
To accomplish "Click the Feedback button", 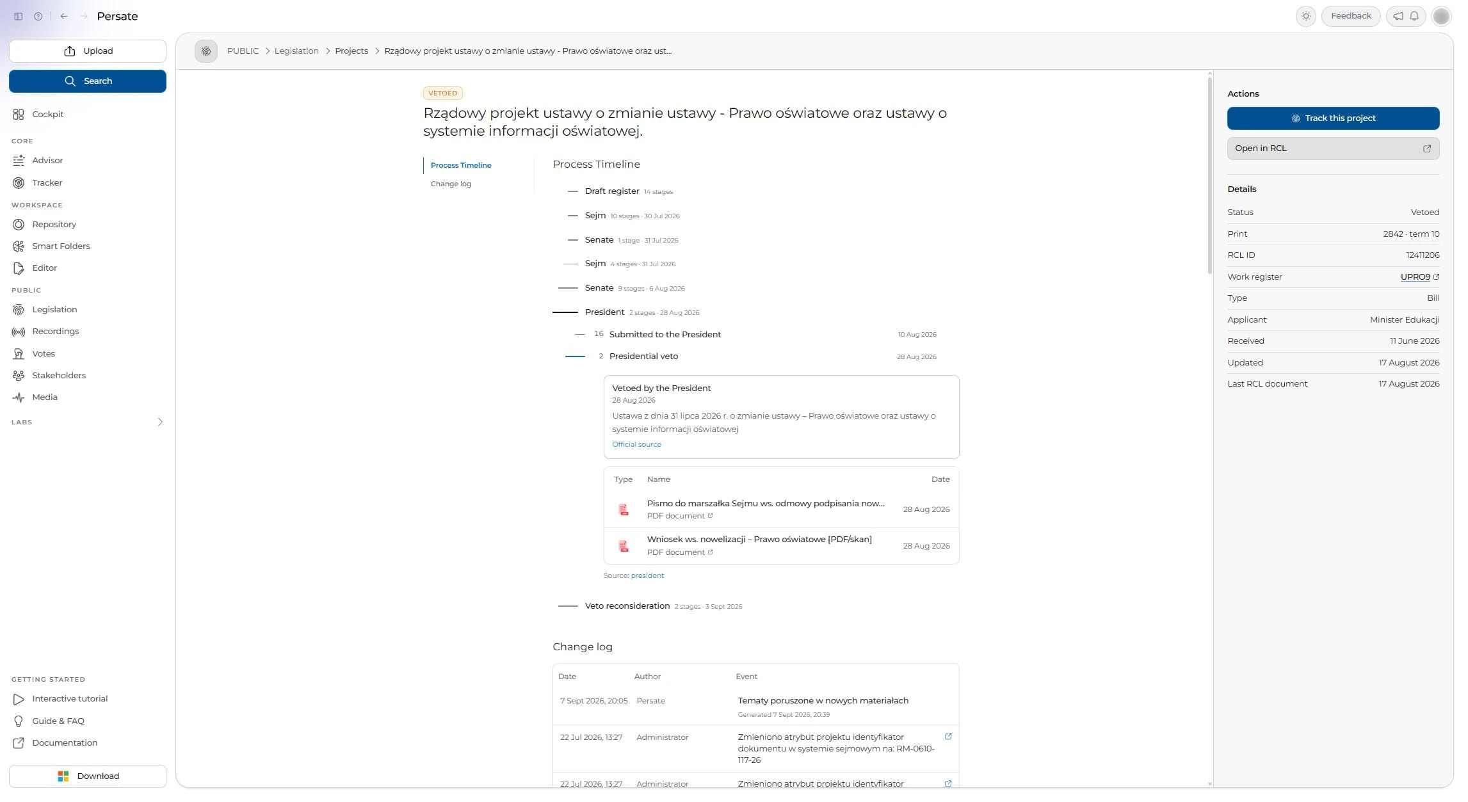I will (x=1351, y=16).
